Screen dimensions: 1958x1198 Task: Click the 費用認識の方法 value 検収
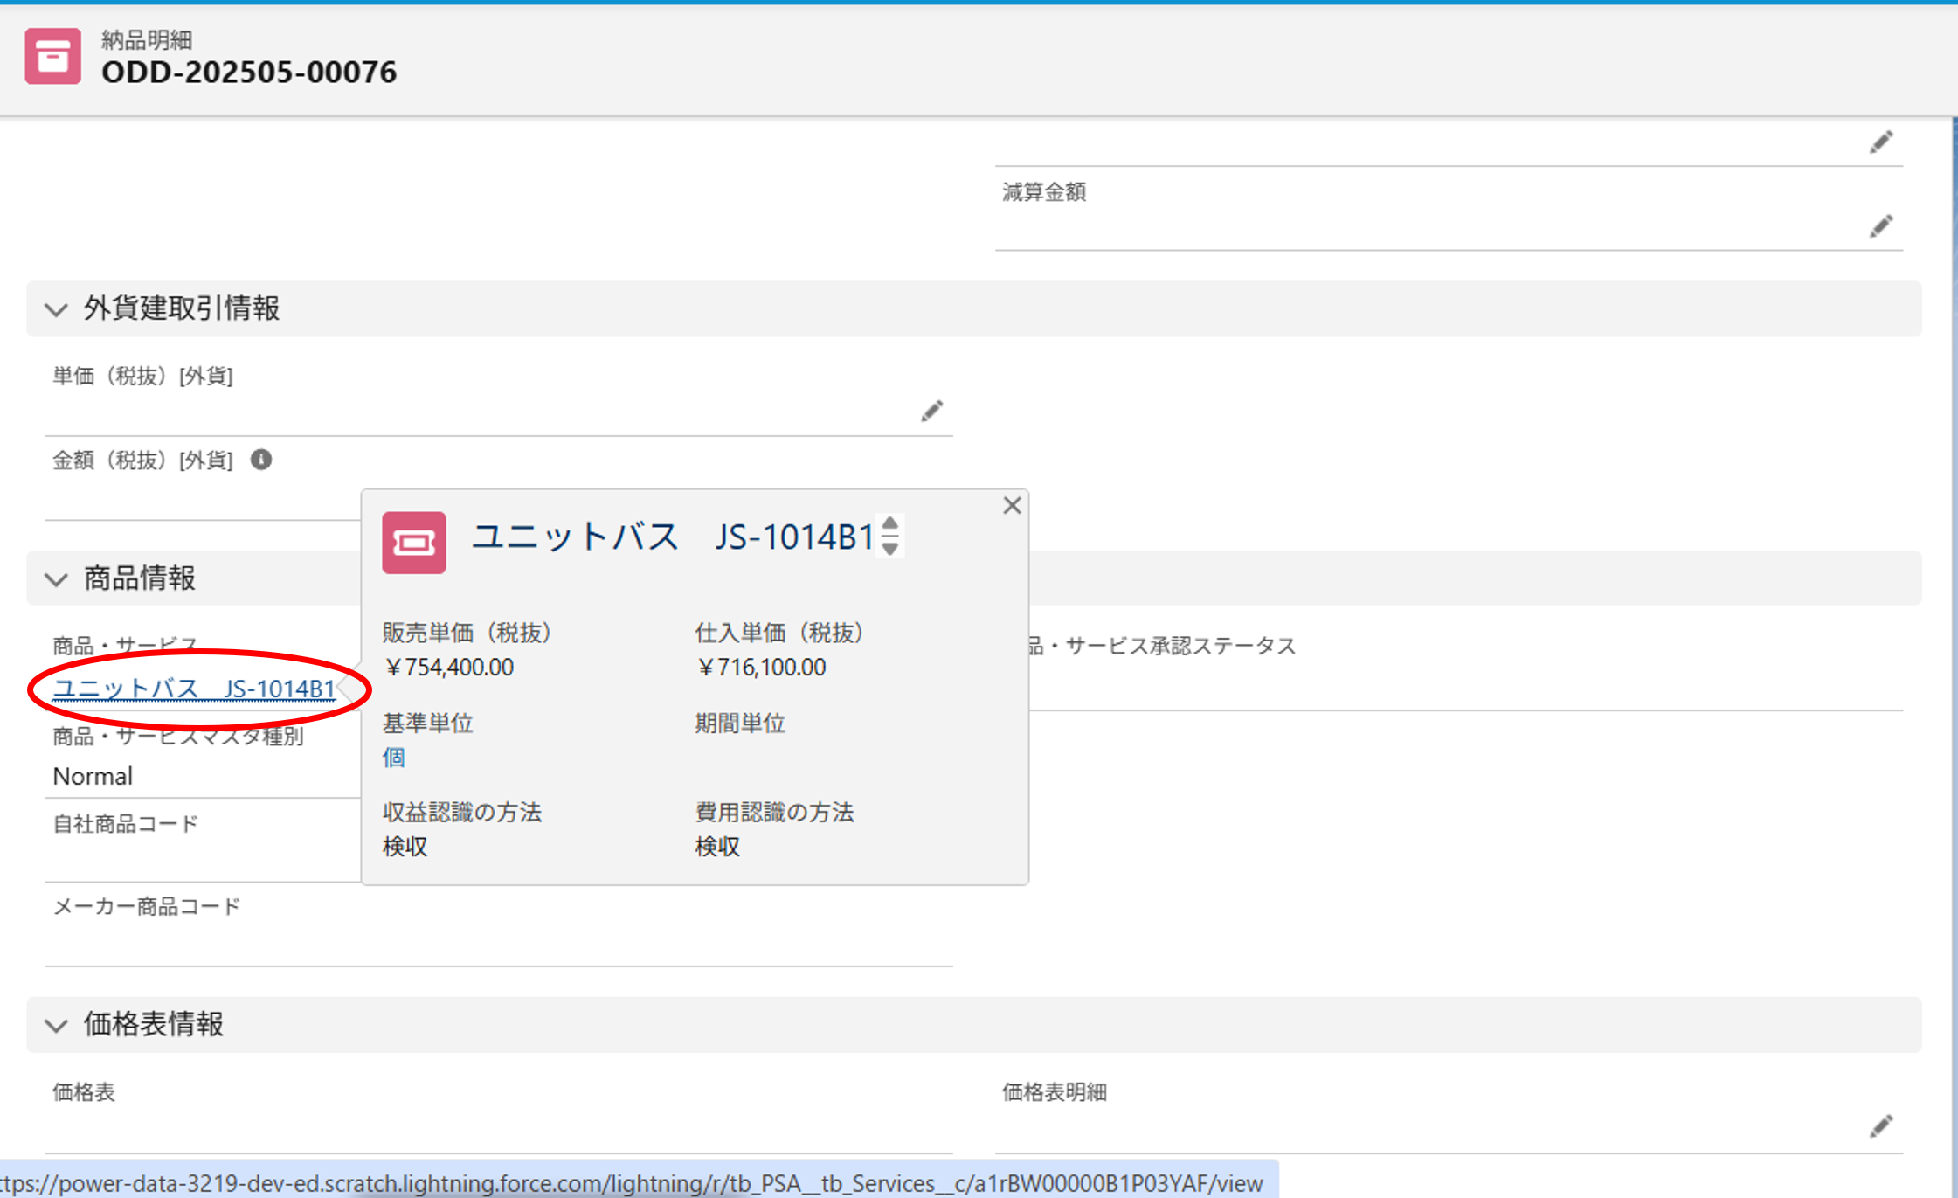(x=718, y=847)
